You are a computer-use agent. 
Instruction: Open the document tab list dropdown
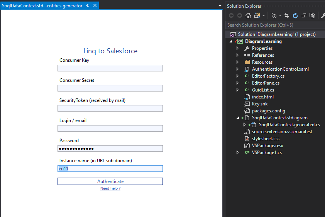click(220, 6)
